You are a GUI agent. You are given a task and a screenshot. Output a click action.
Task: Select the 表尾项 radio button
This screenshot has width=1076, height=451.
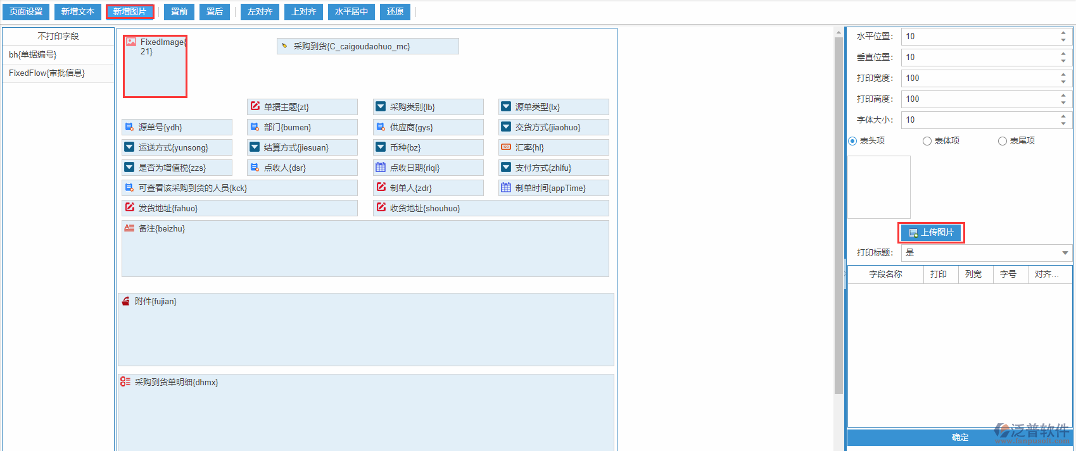tap(1003, 141)
